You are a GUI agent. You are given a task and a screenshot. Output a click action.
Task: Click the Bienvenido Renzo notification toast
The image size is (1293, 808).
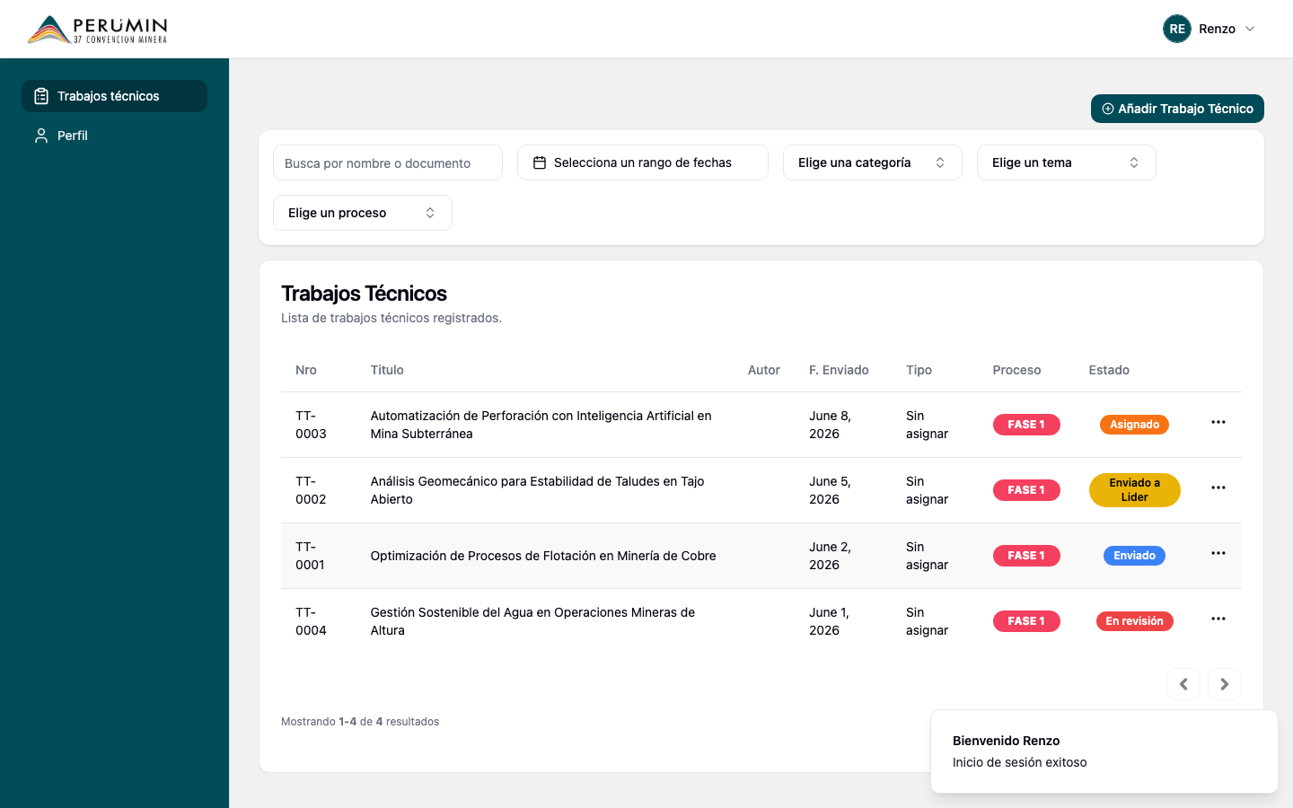click(1104, 751)
